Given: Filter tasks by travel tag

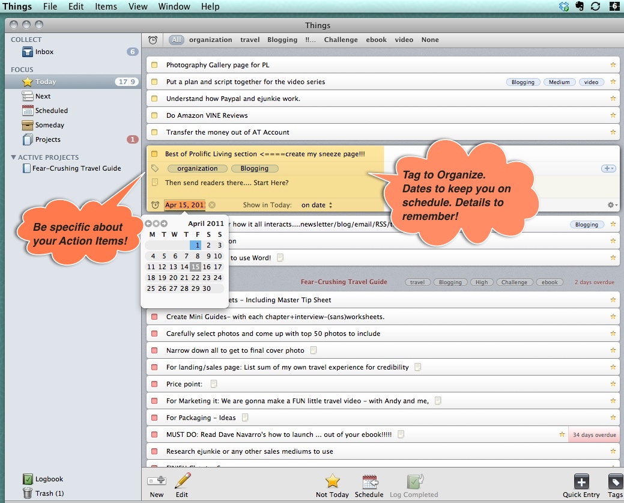Looking at the screenshot, I should 250,40.
